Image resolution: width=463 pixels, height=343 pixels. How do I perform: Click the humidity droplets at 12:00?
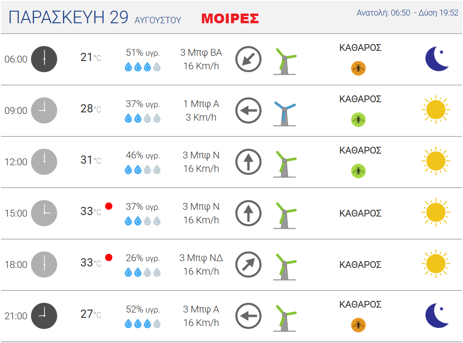[142, 170]
